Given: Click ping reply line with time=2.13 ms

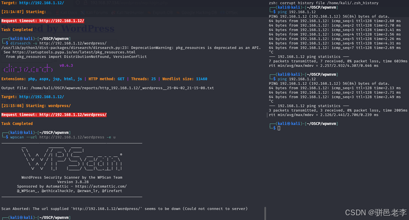Looking at the screenshot, I should tap(335, 88).
